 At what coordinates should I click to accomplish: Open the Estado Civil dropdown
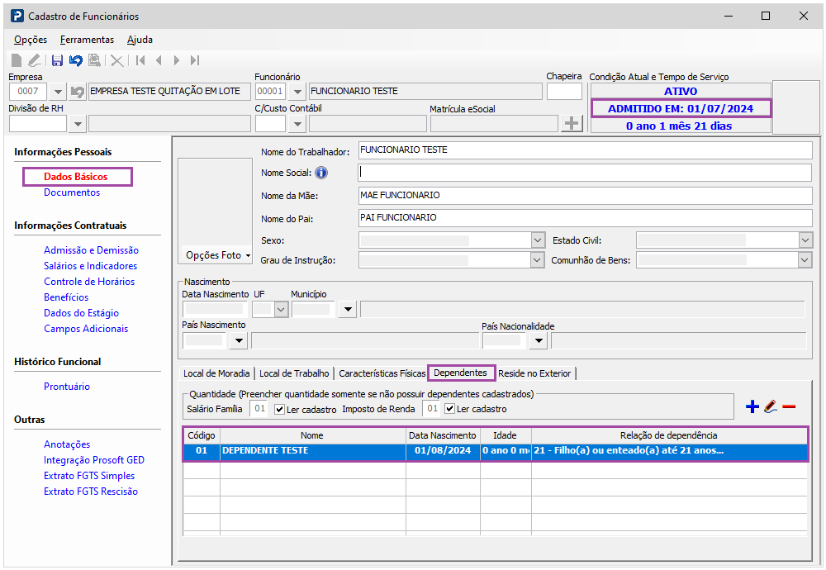805,240
